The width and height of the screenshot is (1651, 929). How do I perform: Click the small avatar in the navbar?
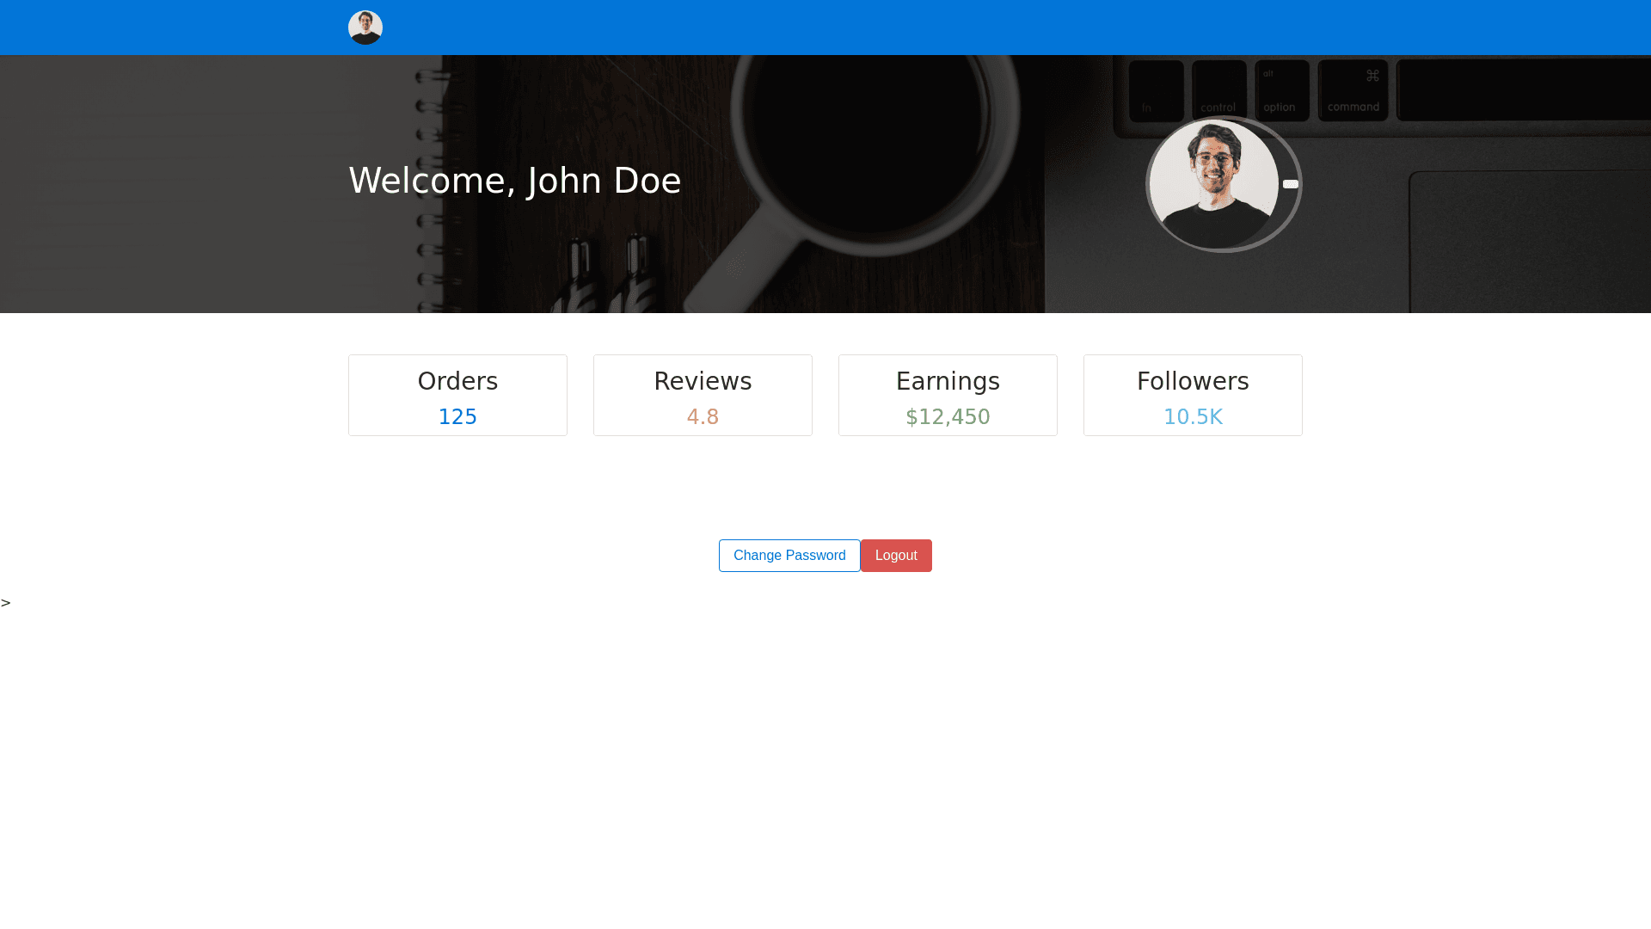pos(365,28)
